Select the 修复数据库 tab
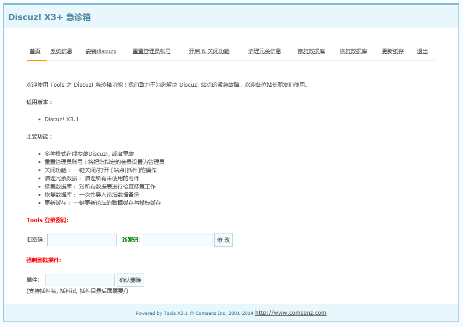Image resolution: width=463 pixels, height=327 pixels. coord(311,51)
